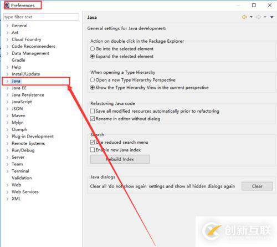Screen dimensions: 277x247
Task: Open the back history dropdown arrow
Action: coord(251,17)
